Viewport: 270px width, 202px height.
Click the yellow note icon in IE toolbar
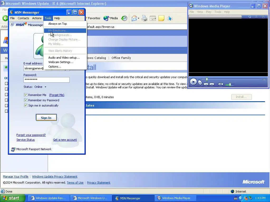(161, 18)
